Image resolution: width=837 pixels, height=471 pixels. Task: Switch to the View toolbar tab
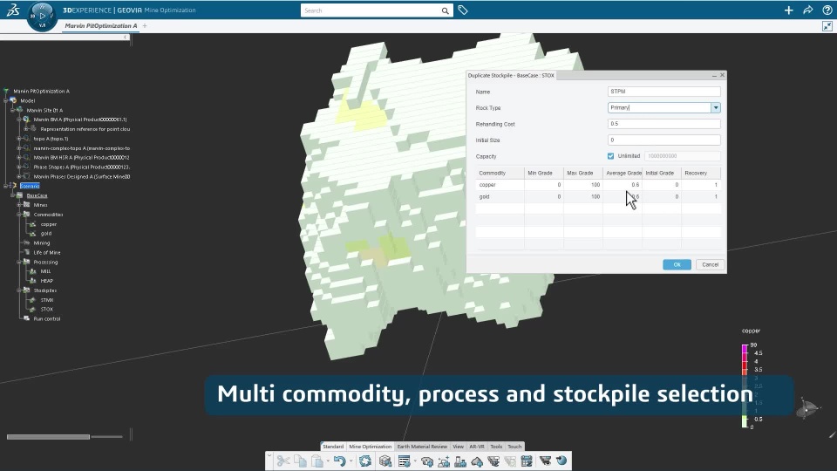[x=458, y=447]
